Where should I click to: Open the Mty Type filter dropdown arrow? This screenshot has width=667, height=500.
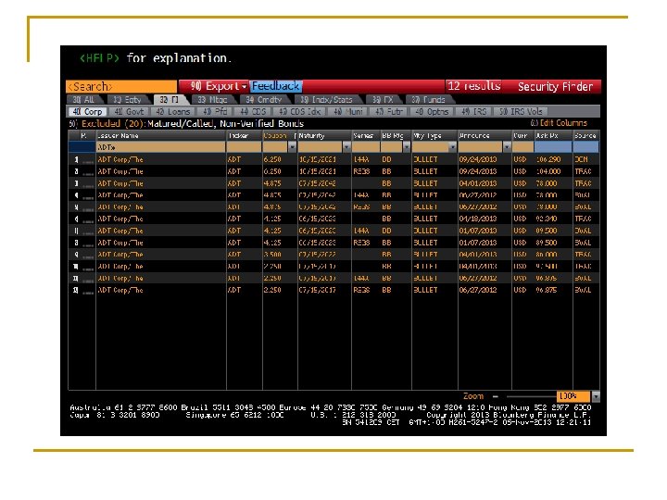pyautogui.click(x=452, y=147)
